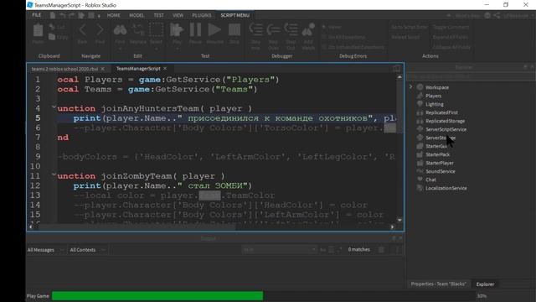Screen dimensions: 536x302
Task: Navigate Back with left arrow icon
Action: pyautogui.click(x=82, y=30)
